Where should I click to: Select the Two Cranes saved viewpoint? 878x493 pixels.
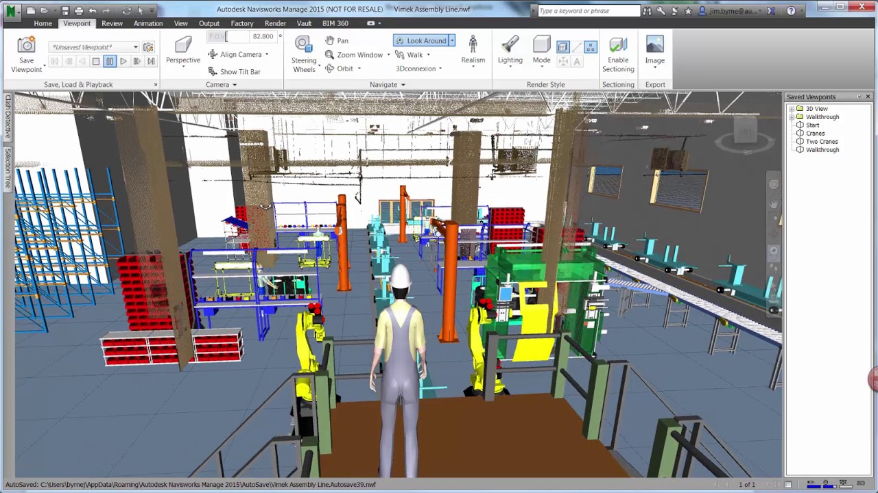tap(821, 141)
